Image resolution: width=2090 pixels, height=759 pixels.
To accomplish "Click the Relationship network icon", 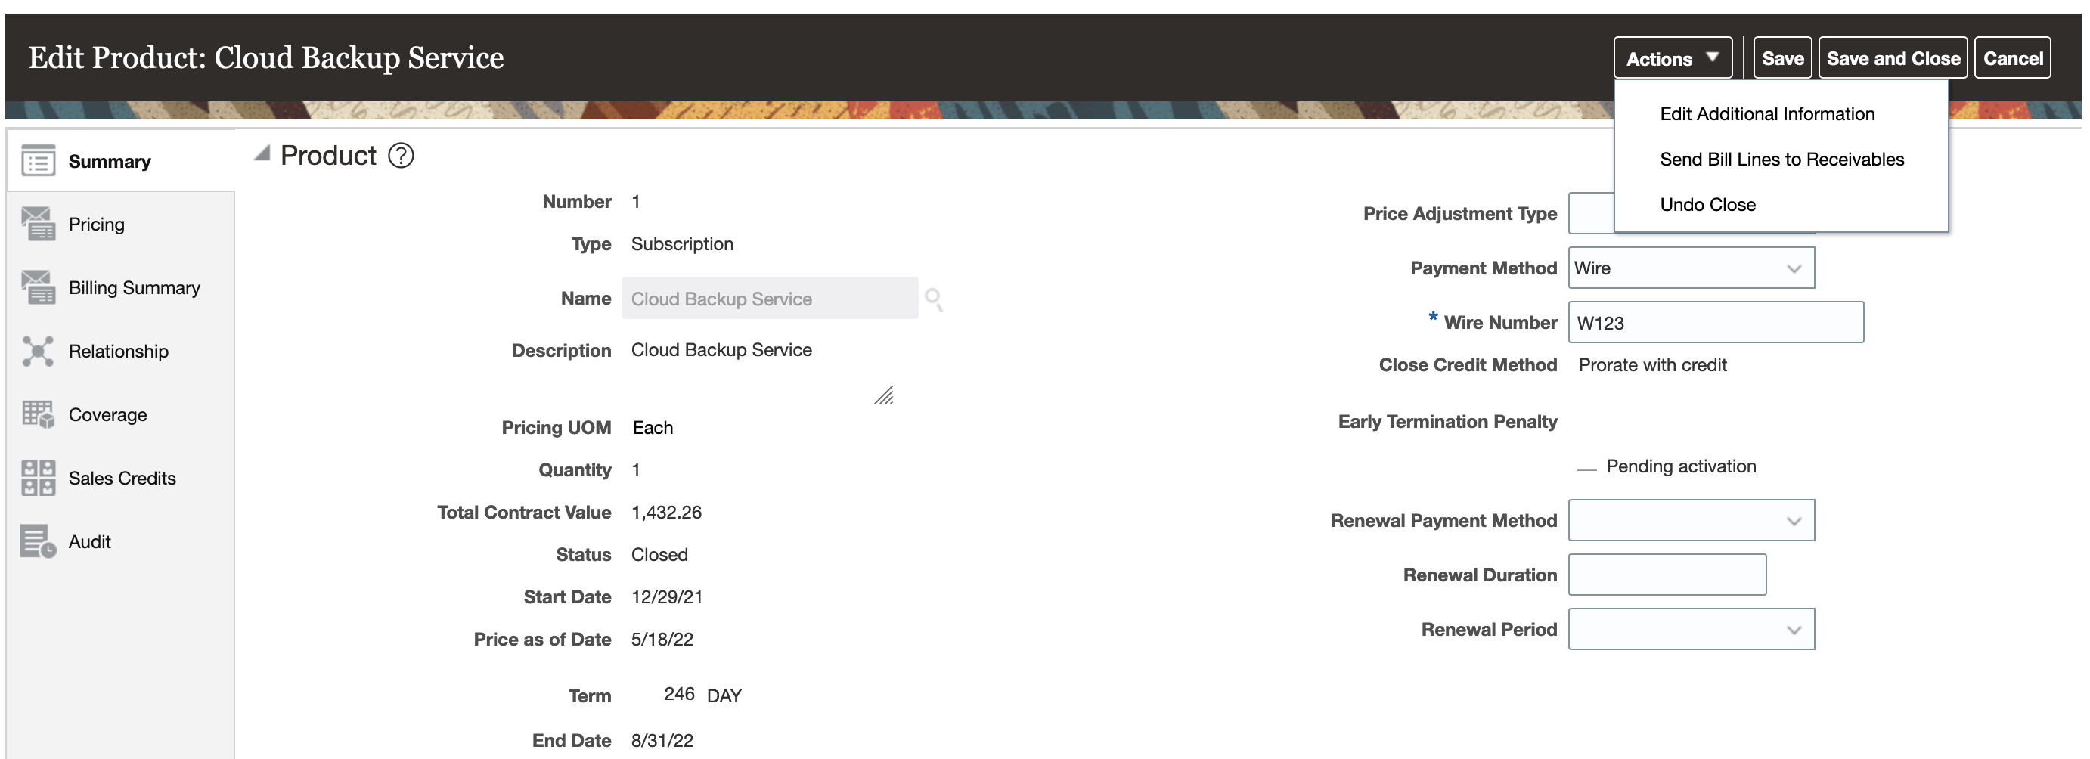I will click(x=38, y=351).
